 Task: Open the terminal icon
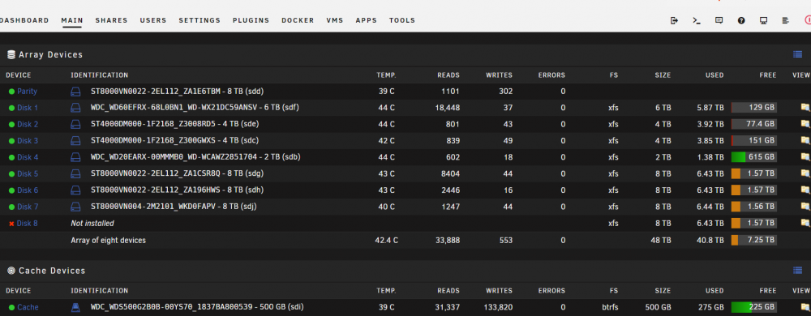[696, 20]
